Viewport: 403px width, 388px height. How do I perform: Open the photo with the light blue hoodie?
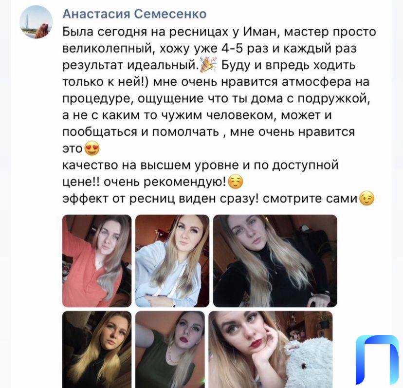point(172,261)
